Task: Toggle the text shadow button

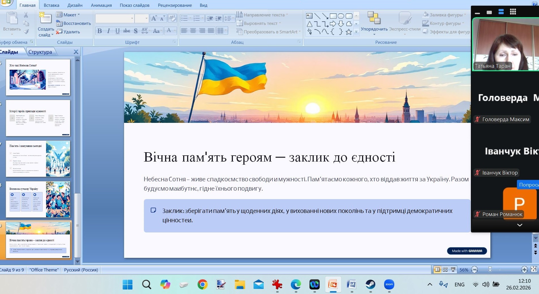Action: pos(136,31)
